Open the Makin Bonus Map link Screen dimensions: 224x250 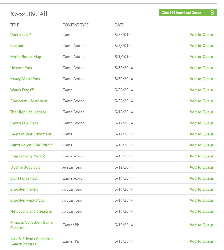click(x=26, y=57)
